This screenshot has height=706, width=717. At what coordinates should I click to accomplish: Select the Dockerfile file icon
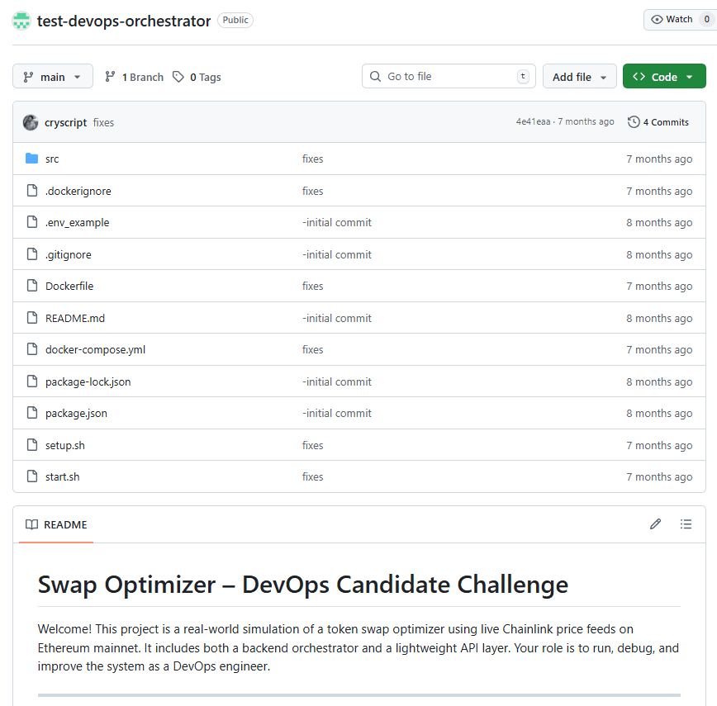click(x=32, y=286)
